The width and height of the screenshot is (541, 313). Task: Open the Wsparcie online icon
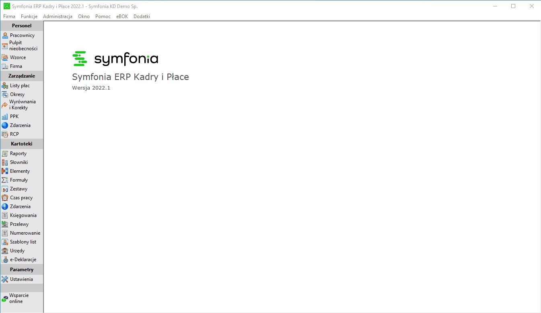coord(5,299)
